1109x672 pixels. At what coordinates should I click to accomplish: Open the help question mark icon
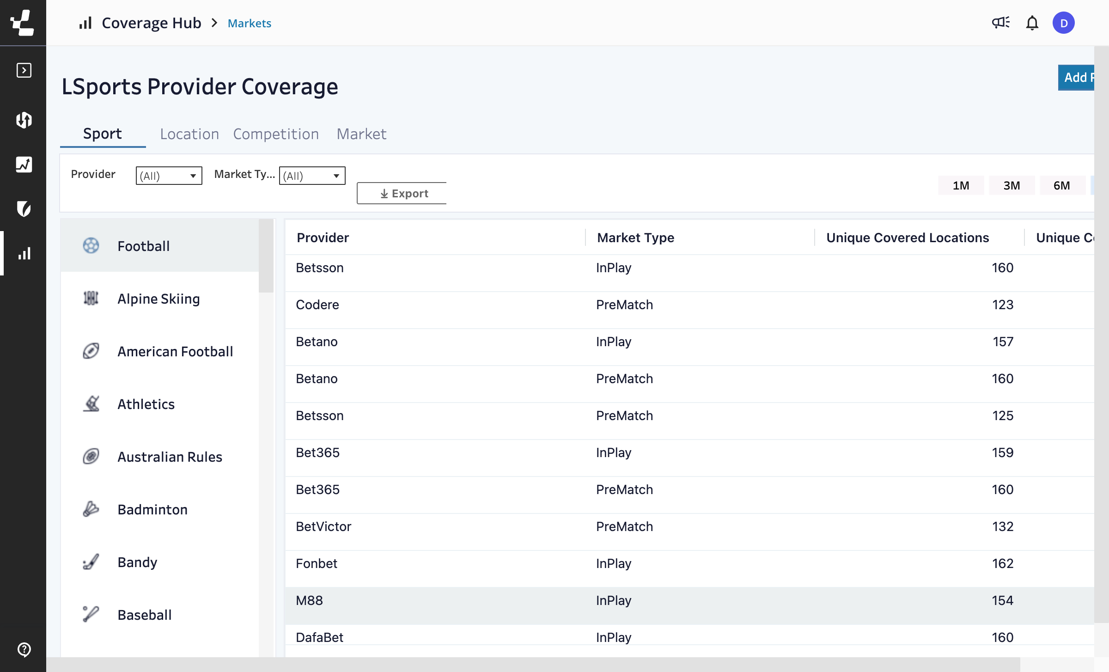(24, 649)
